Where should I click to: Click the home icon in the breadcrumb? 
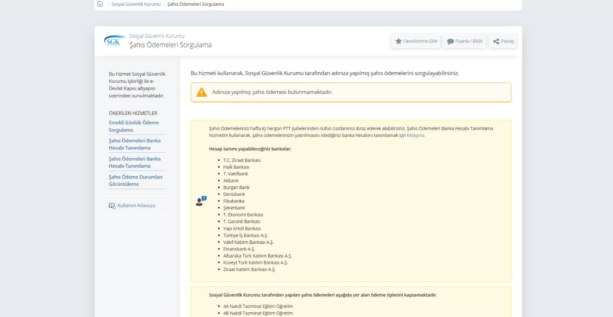tap(100, 4)
